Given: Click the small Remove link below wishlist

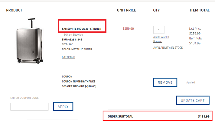Looking at the screenshot, I should point(158,41).
